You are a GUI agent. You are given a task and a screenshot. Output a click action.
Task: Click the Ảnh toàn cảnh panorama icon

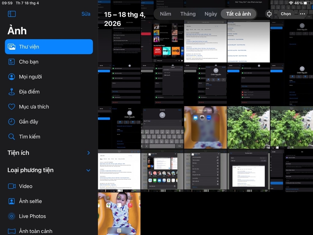[x=12, y=231]
